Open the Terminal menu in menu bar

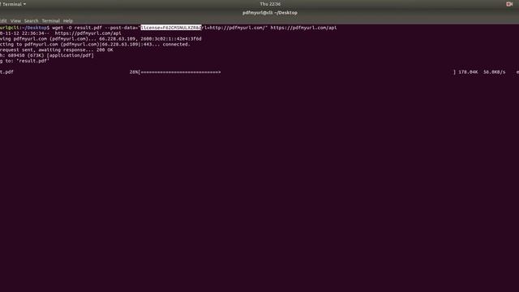50,21
